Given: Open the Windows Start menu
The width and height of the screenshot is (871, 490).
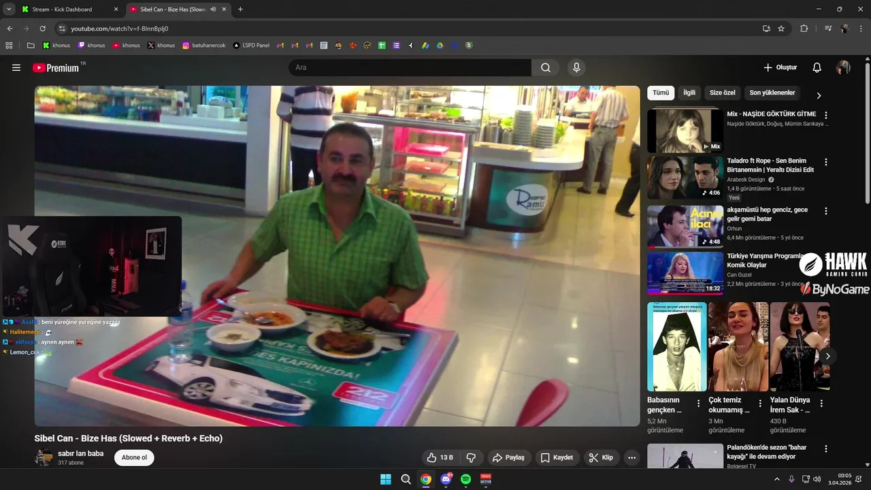Looking at the screenshot, I should (386, 479).
